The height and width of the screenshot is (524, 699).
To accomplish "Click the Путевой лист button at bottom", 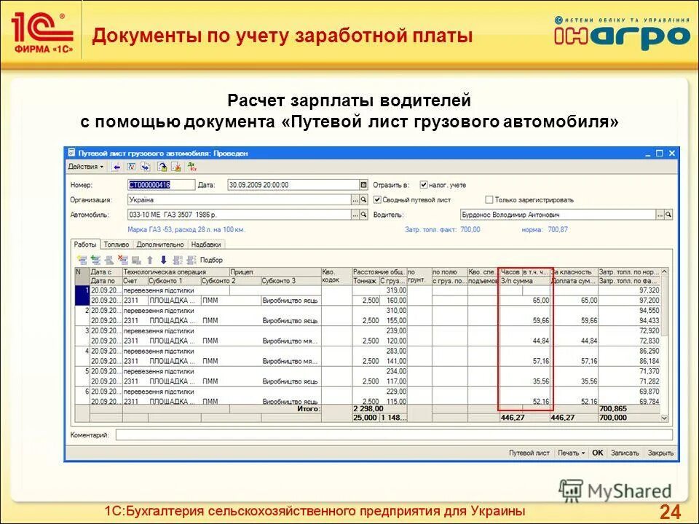I will [x=529, y=453].
